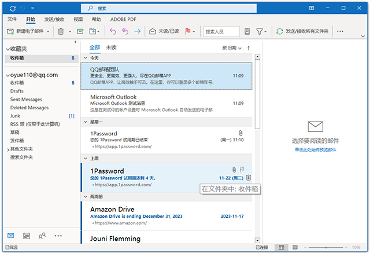Switch to People view in navigation bar

point(42,236)
